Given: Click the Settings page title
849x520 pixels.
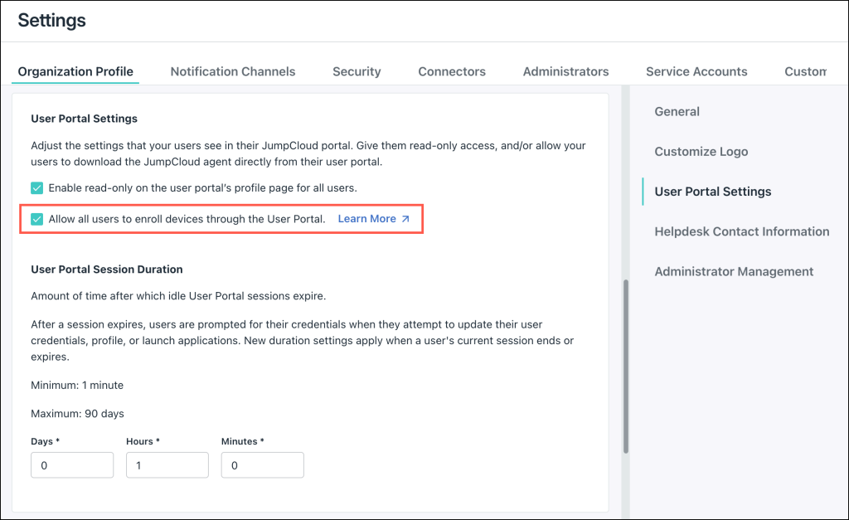Looking at the screenshot, I should [52, 21].
